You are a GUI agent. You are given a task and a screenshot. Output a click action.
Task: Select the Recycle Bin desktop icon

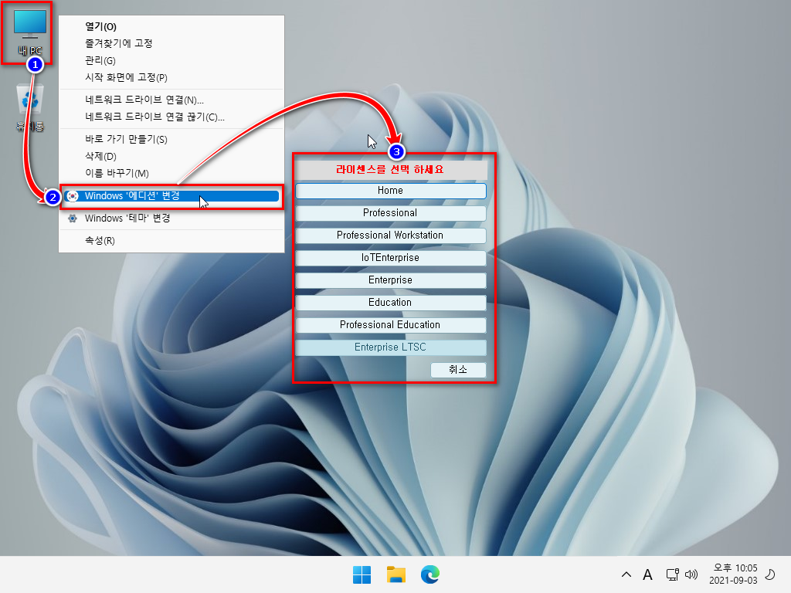(x=30, y=107)
